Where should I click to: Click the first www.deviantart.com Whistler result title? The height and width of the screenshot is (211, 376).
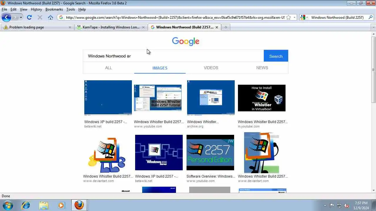[x=108, y=176]
